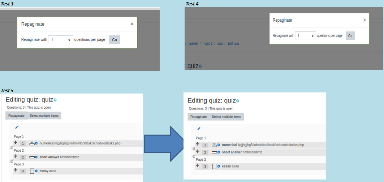Click Repaginate in the three-page quiz view
Screen dimensions: 384x182
pos(16,116)
